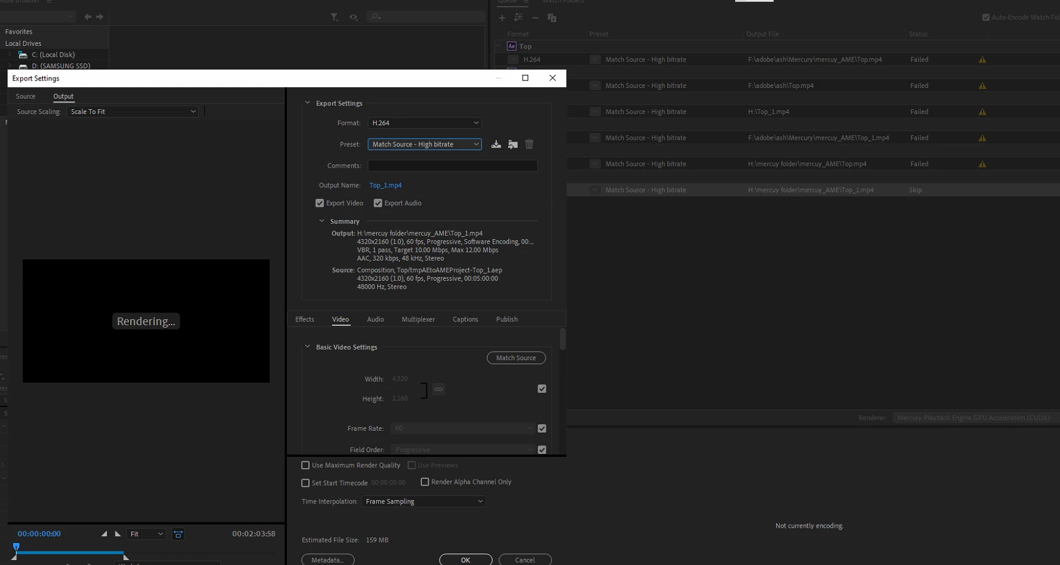
Task: Open the Media Browser file type filter
Action: [334, 17]
